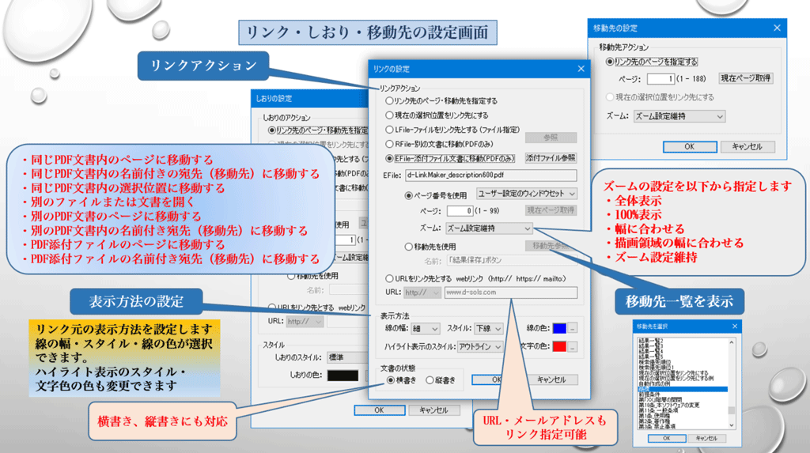Open ズーム設定維持 dropdown in link dialog
Screen dimensions: 810x453
487,228
